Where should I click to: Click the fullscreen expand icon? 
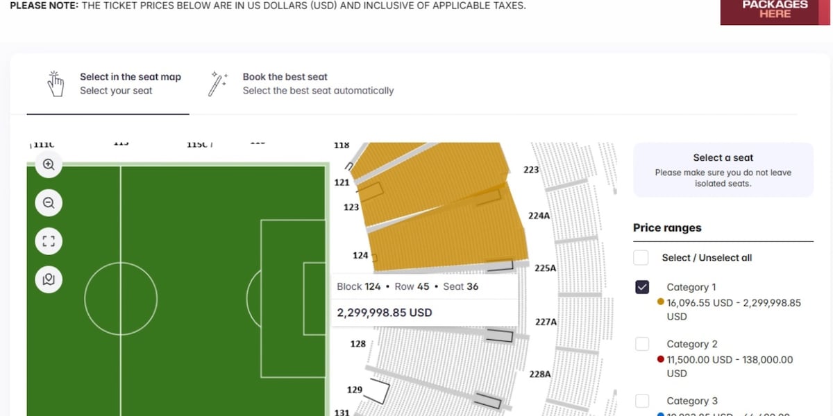[x=49, y=241]
